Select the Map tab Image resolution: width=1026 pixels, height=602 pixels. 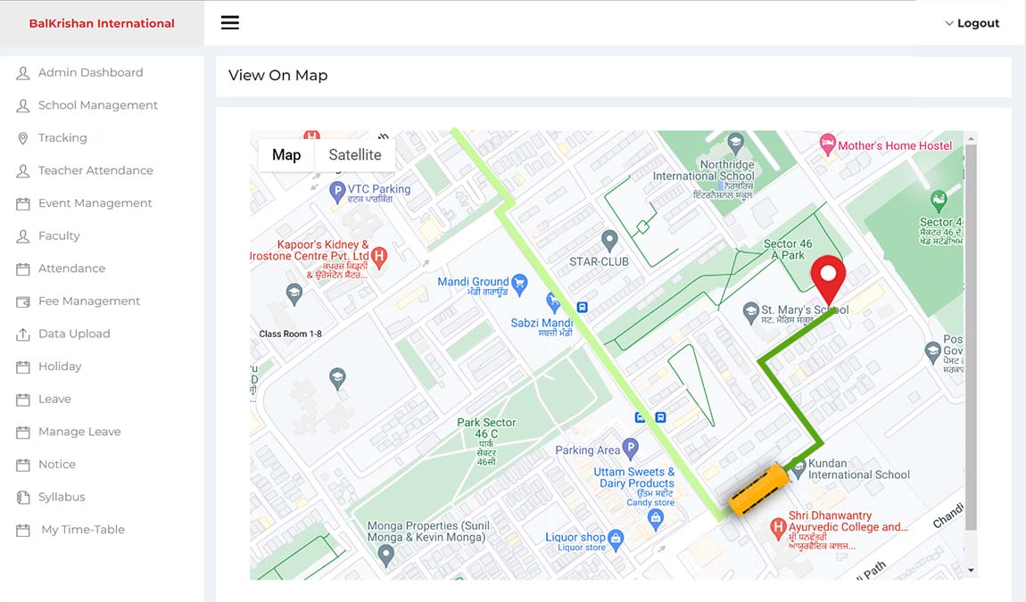285,154
